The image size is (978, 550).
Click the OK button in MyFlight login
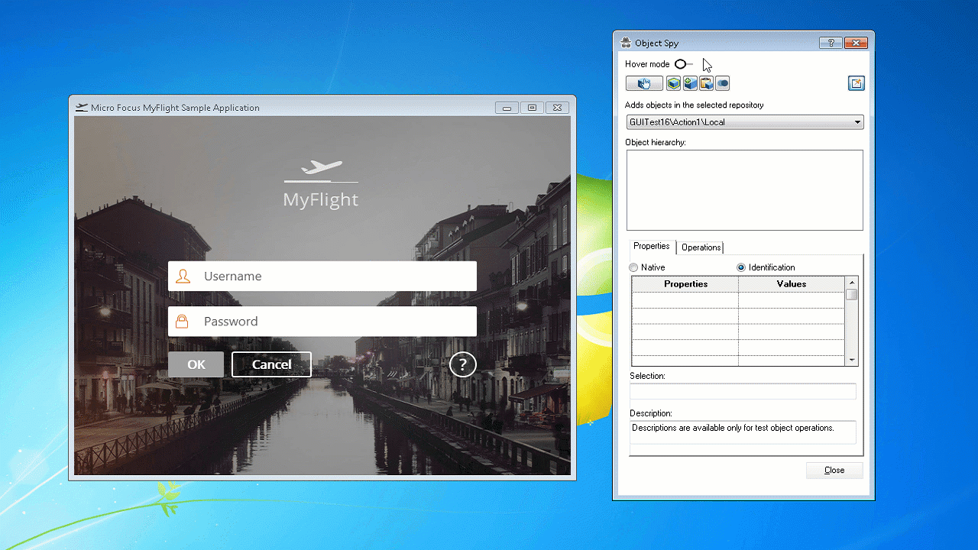(x=196, y=364)
